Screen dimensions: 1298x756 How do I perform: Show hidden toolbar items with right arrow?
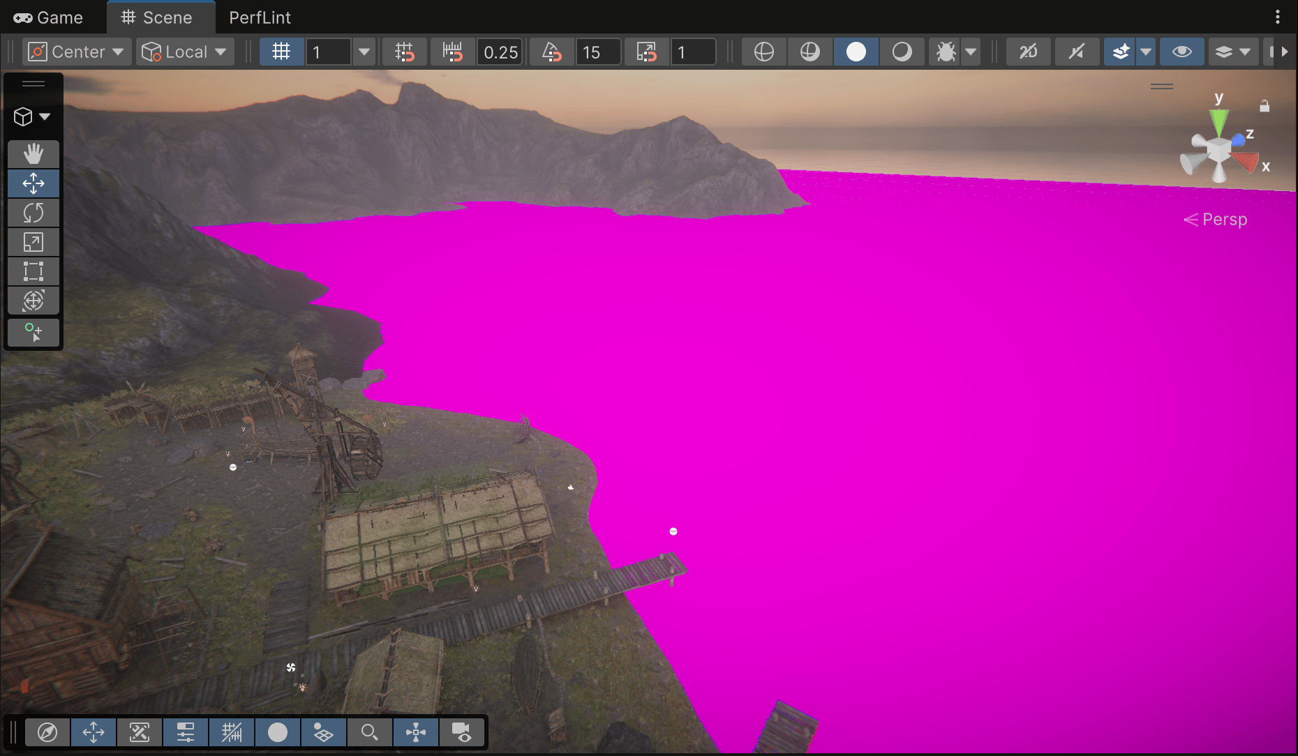coord(1284,52)
